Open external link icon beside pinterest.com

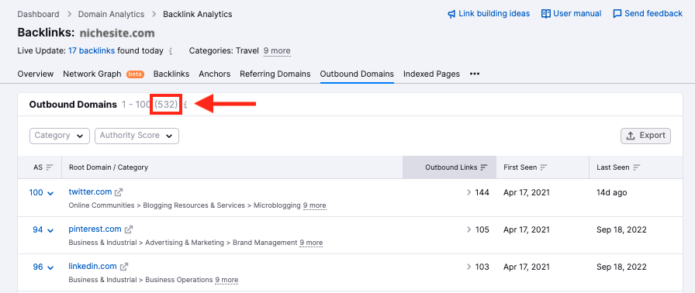click(129, 229)
